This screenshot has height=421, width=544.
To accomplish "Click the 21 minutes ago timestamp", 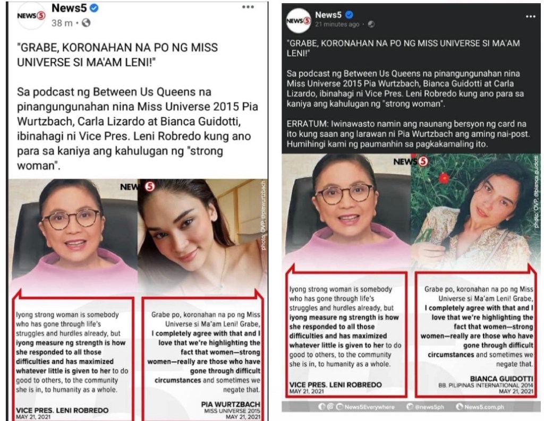I will pyautogui.click(x=337, y=24).
